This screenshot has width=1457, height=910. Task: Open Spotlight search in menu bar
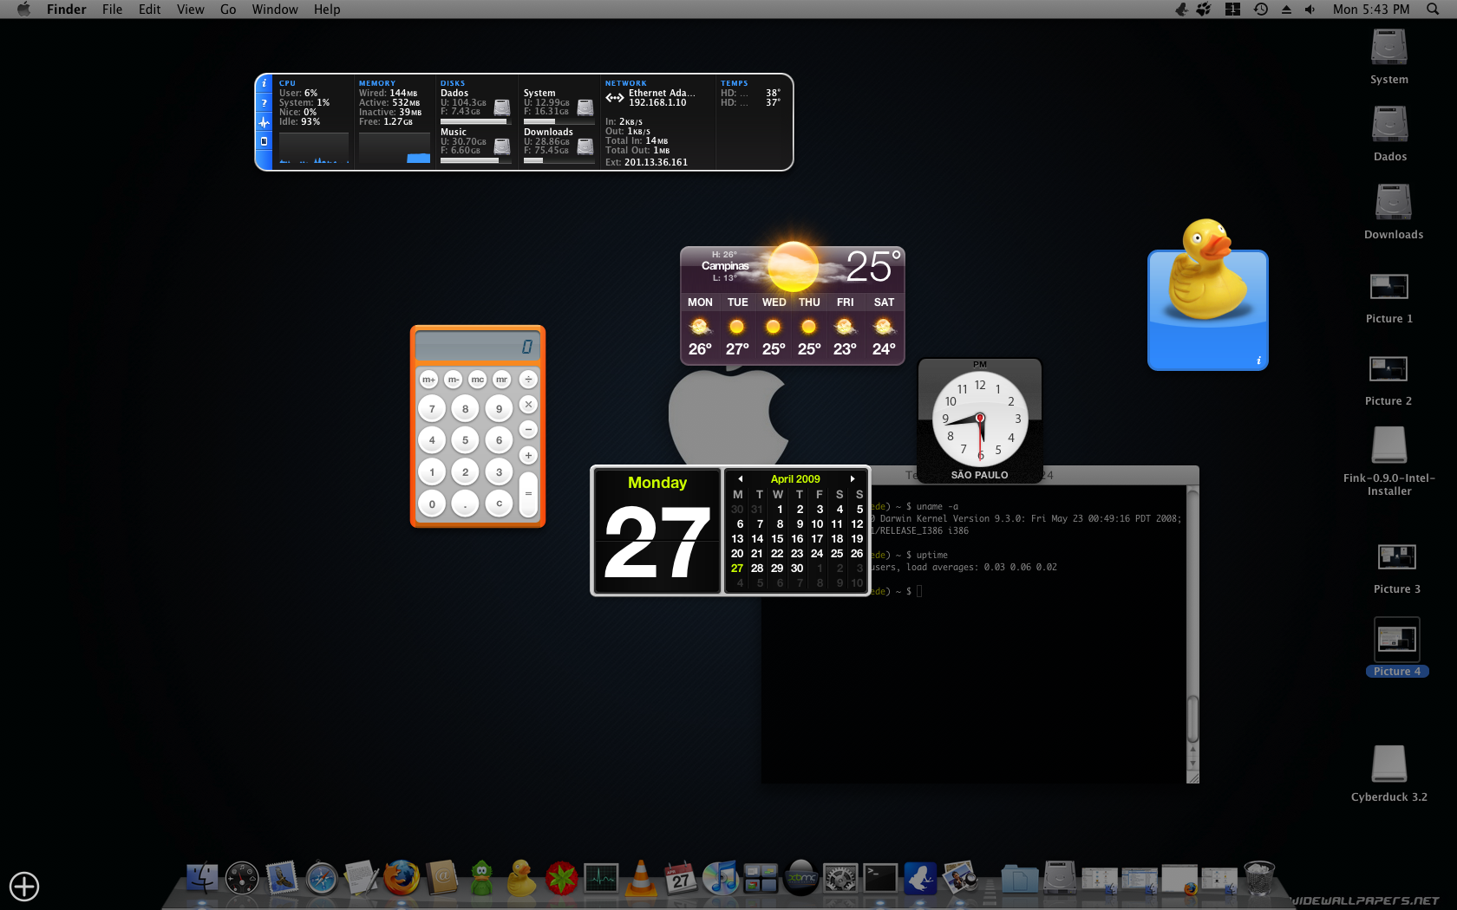click(1433, 10)
